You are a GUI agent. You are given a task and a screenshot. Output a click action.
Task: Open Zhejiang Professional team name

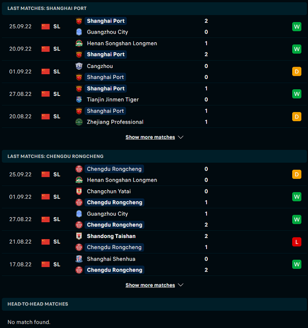click(x=115, y=122)
